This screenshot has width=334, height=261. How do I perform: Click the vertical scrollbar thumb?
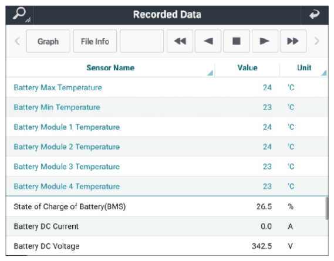(x=327, y=208)
